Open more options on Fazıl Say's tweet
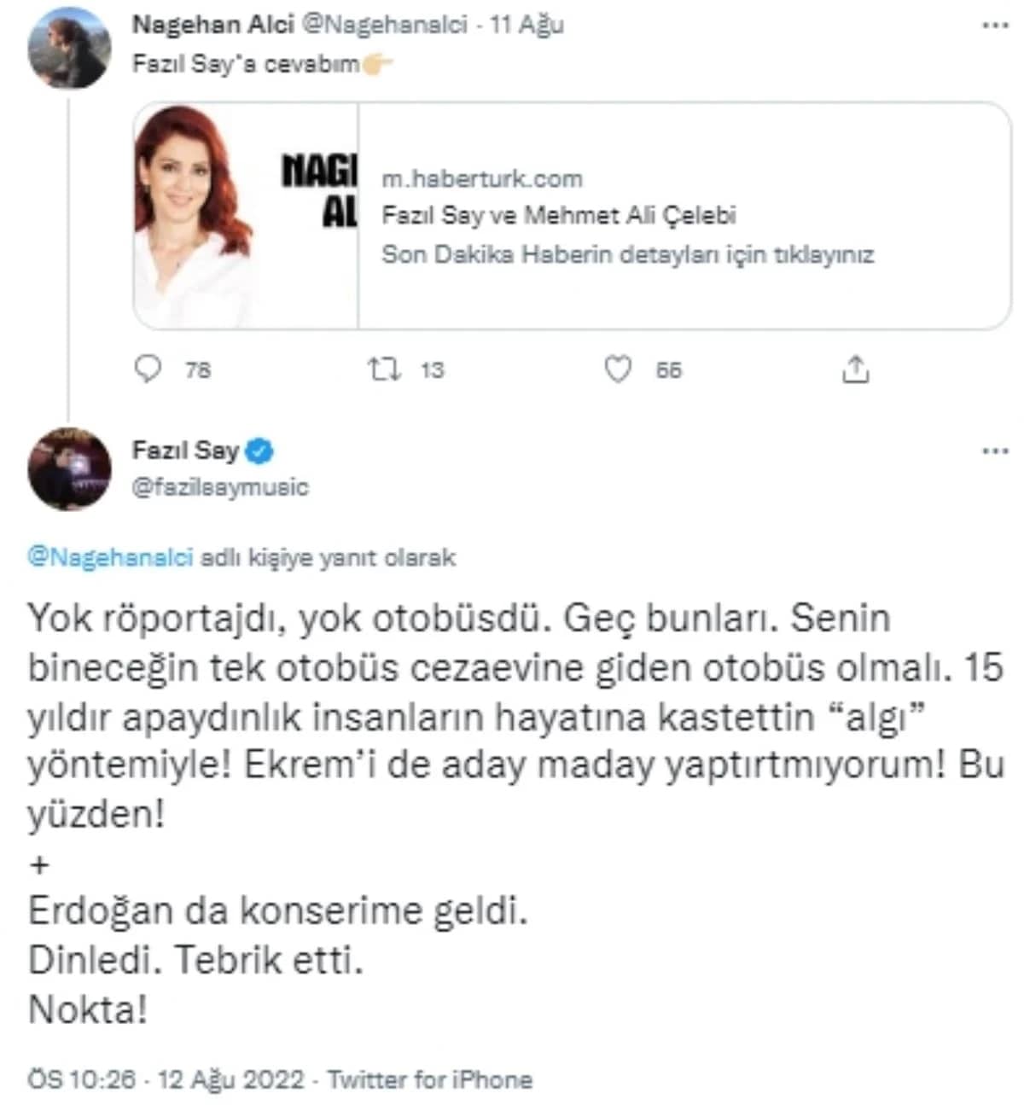Image resolution: width=1024 pixels, height=1105 pixels. click(x=995, y=451)
